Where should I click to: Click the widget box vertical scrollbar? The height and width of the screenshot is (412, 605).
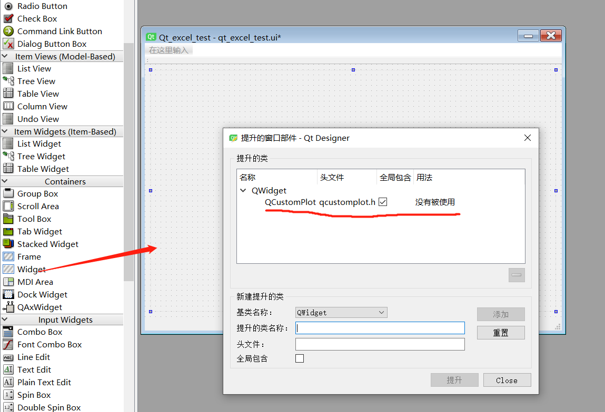coord(129,162)
